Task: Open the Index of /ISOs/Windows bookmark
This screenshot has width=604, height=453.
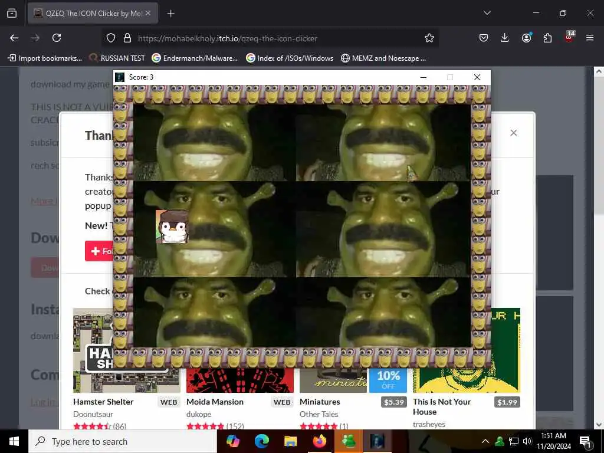Action: click(290, 58)
